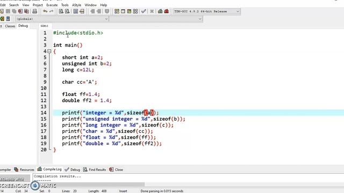Click the Print toolbar icon

[34, 11]
